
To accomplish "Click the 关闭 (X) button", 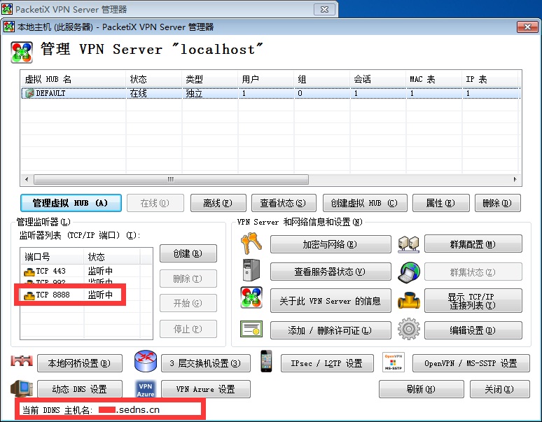I will coord(499,389).
